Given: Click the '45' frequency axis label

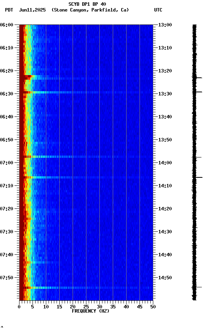Looking at the screenshot, I should [x=140, y=307].
